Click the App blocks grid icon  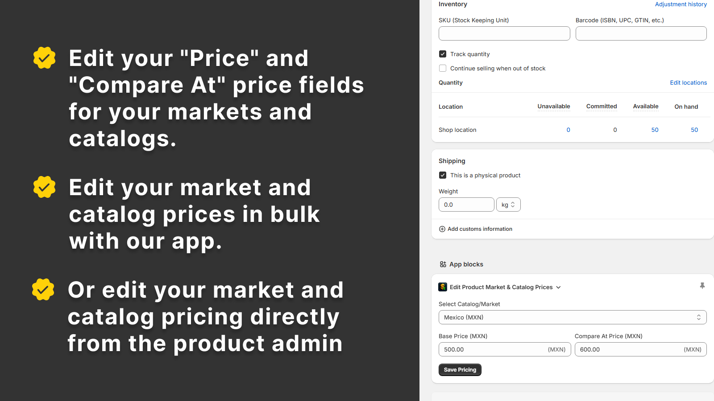click(x=443, y=264)
